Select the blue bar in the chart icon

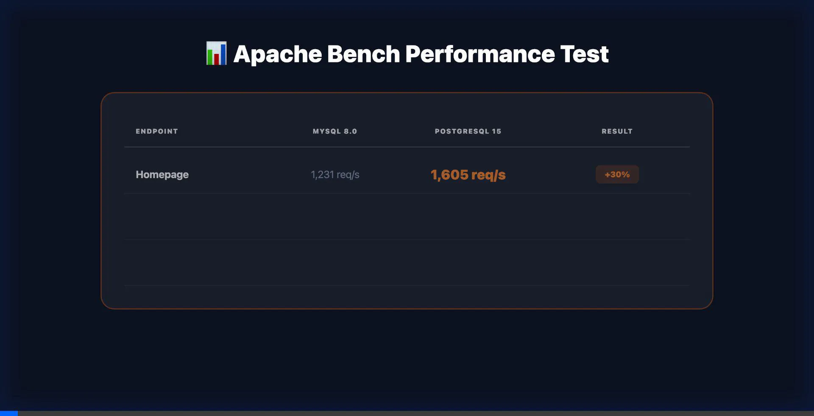(223, 54)
